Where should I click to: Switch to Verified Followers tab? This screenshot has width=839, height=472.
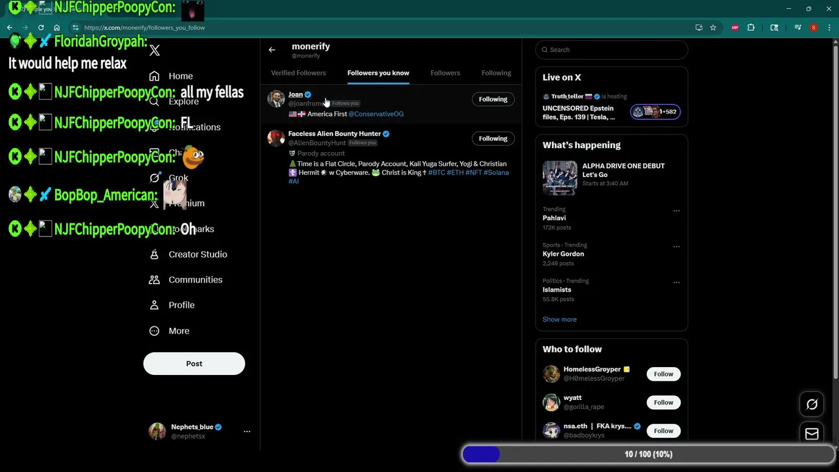pyautogui.click(x=298, y=73)
